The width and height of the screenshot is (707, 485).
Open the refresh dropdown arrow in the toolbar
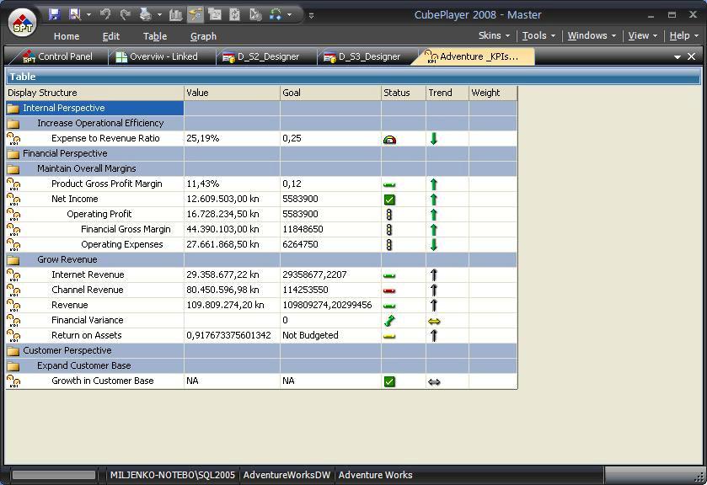[289, 15]
